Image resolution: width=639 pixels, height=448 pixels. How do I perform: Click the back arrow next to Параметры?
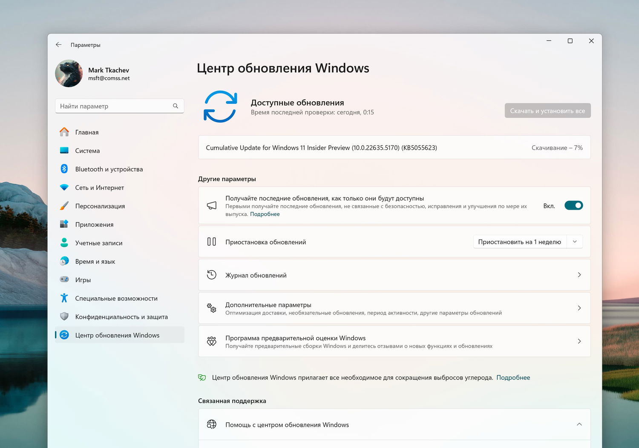pyautogui.click(x=59, y=45)
